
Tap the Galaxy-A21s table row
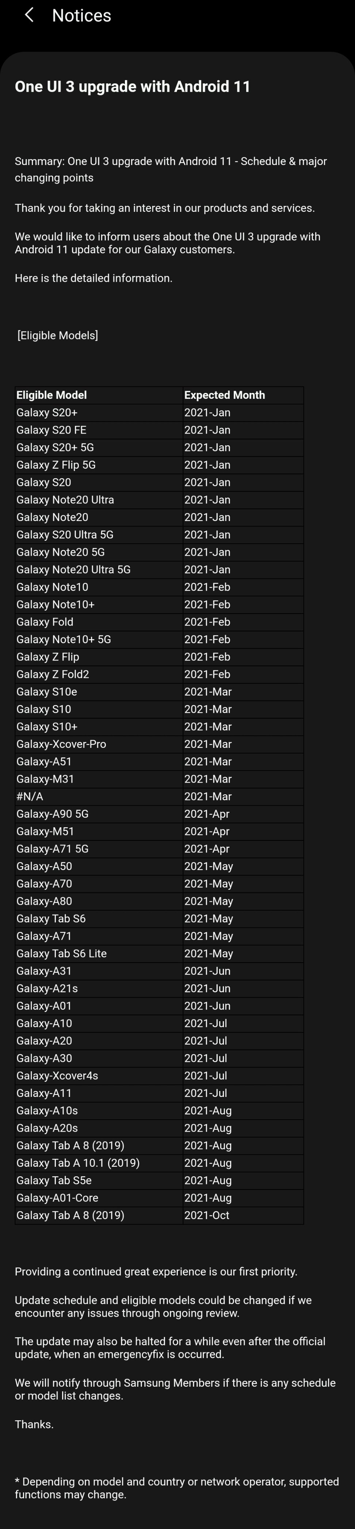point(159,988)
